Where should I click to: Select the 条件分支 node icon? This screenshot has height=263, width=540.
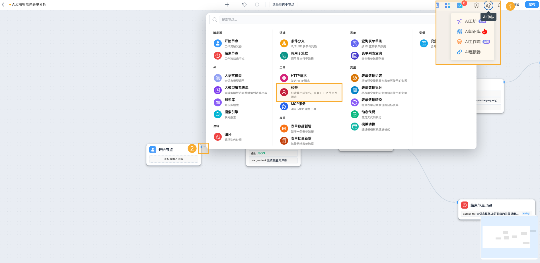(284, 43)
